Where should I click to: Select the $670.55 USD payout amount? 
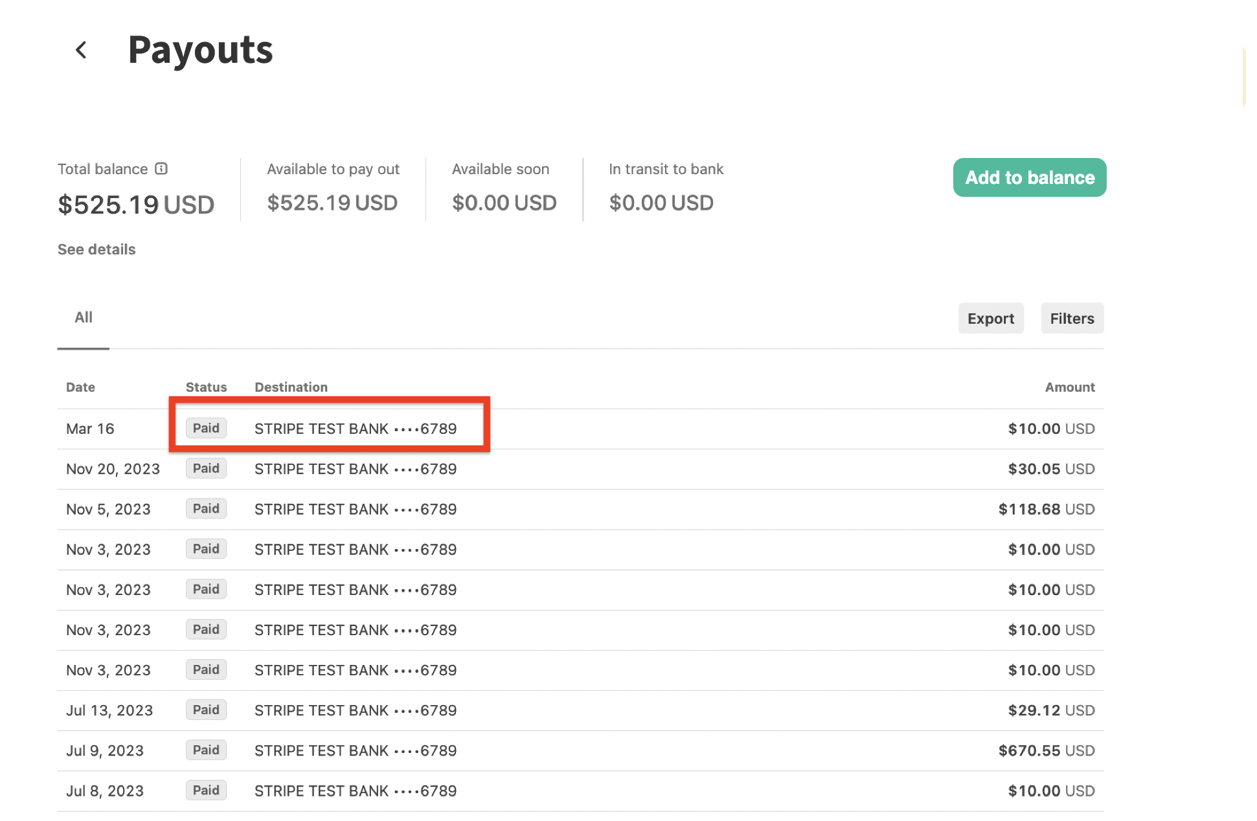1046,750
